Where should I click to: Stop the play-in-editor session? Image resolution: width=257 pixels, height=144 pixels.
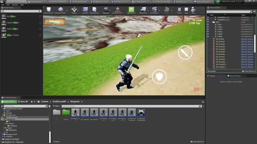(186, 10)
